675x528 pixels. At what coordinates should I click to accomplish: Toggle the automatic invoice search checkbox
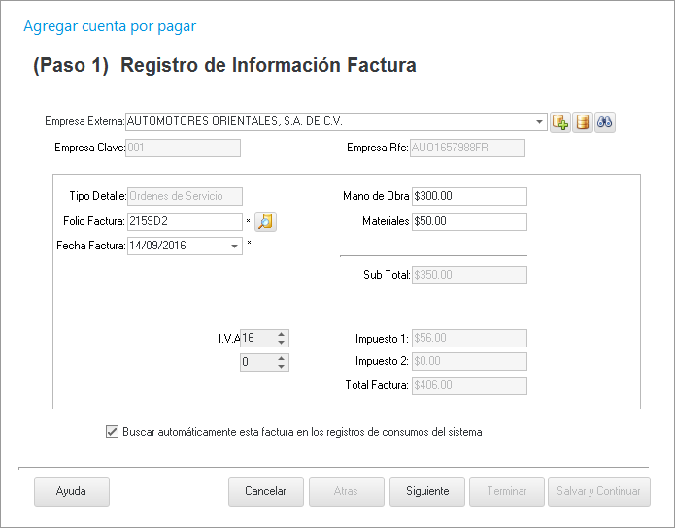[x=112, y=432]
